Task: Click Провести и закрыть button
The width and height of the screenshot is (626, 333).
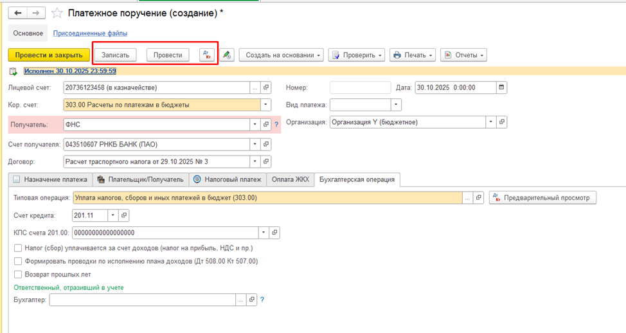Action: tap(49, 55)
